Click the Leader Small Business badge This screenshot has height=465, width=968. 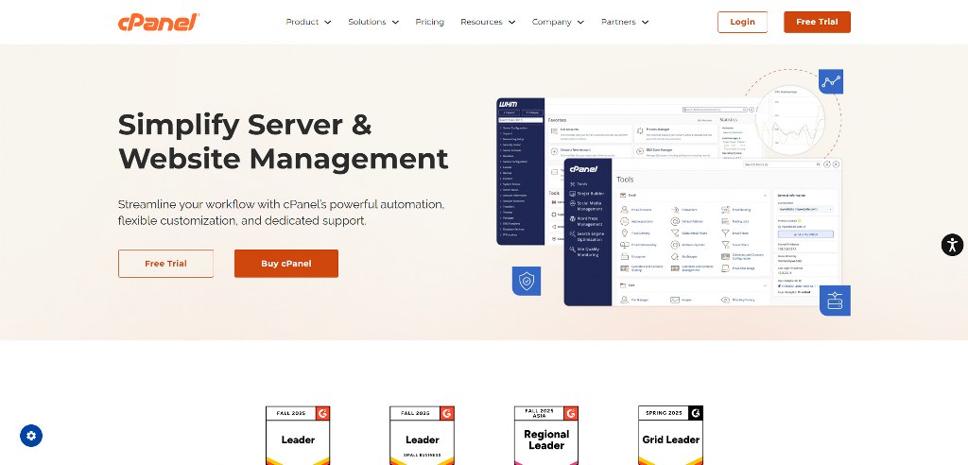(422, 436)
